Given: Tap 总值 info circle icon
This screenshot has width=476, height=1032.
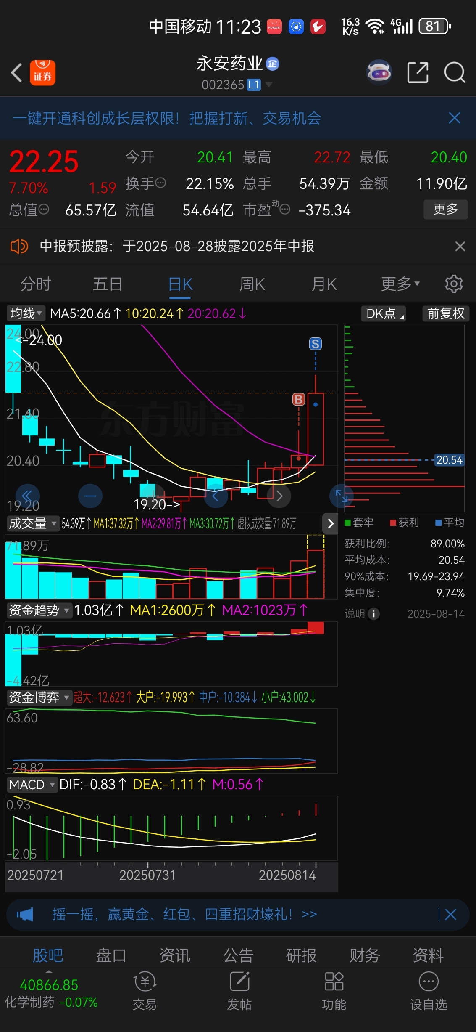Looking at the screenshot, I should point(44,209).
